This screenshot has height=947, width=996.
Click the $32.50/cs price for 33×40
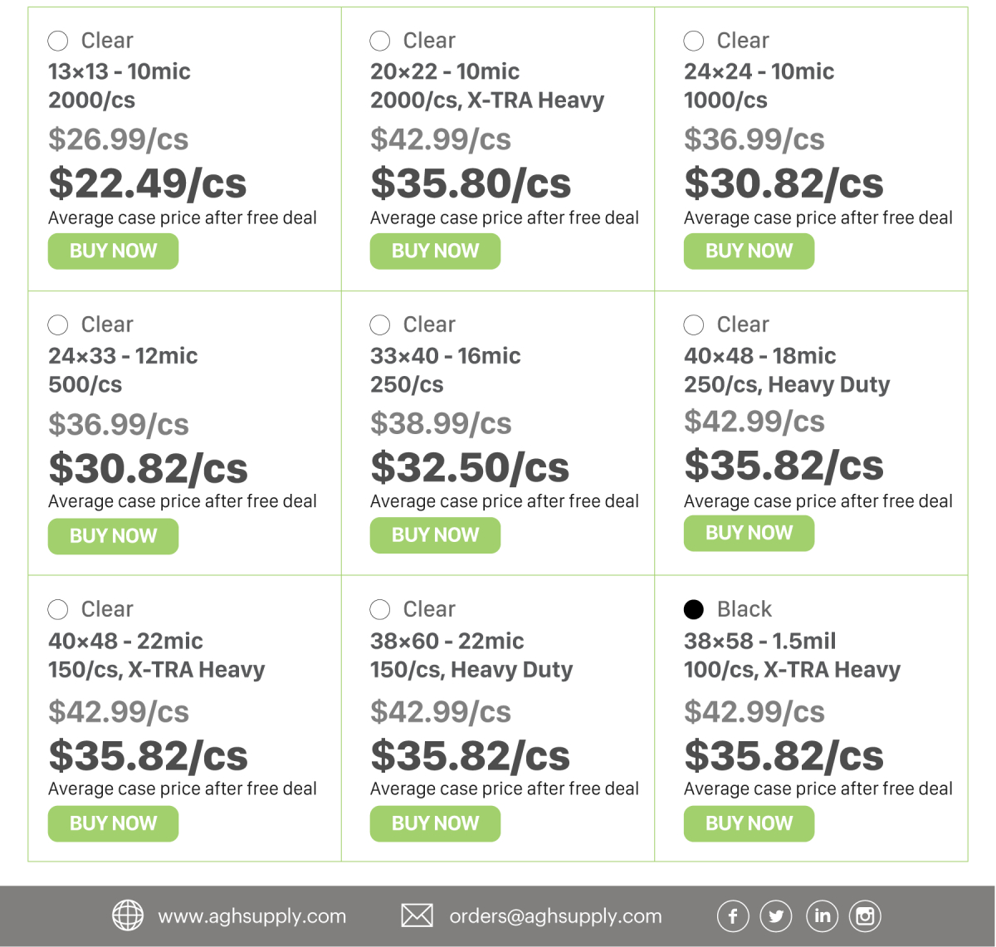point(470,467)
